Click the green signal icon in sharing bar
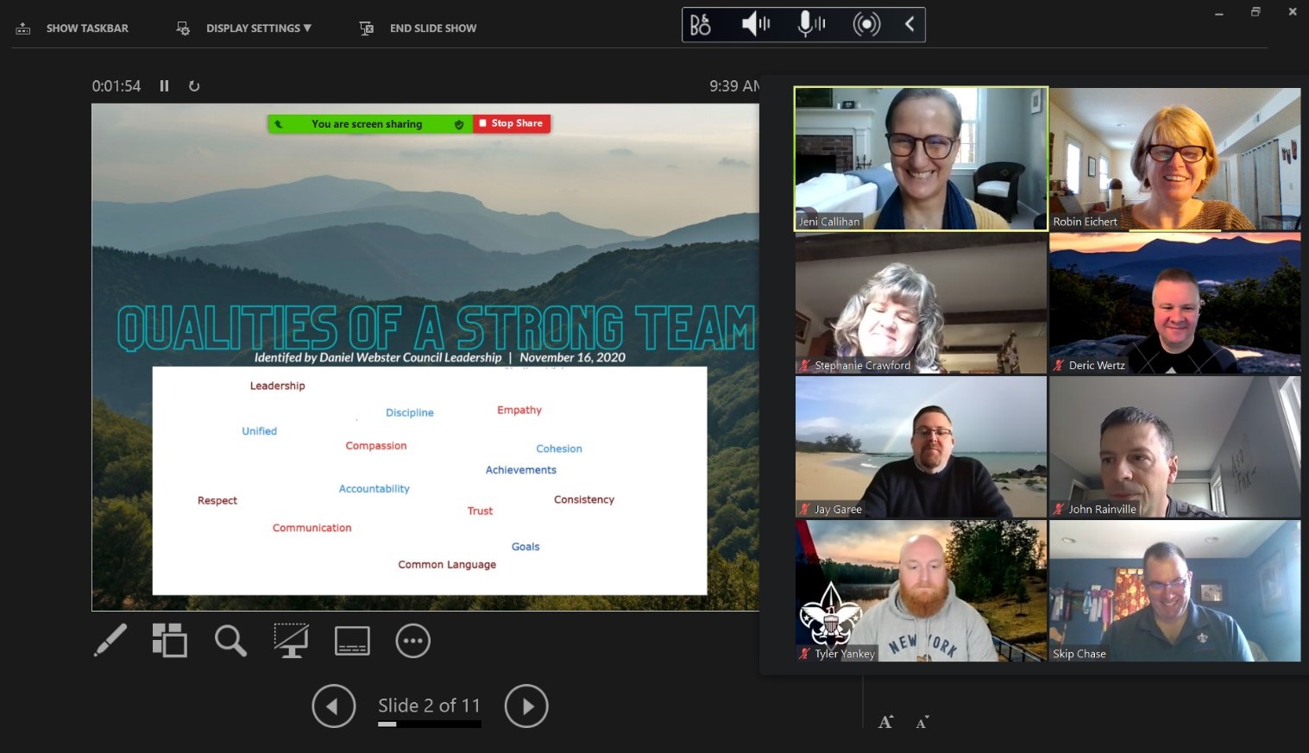 [x=279, y=124]
